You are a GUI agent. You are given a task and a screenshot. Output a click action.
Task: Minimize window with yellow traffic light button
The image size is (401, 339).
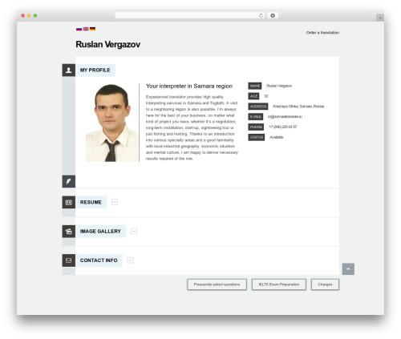(29, 15)
